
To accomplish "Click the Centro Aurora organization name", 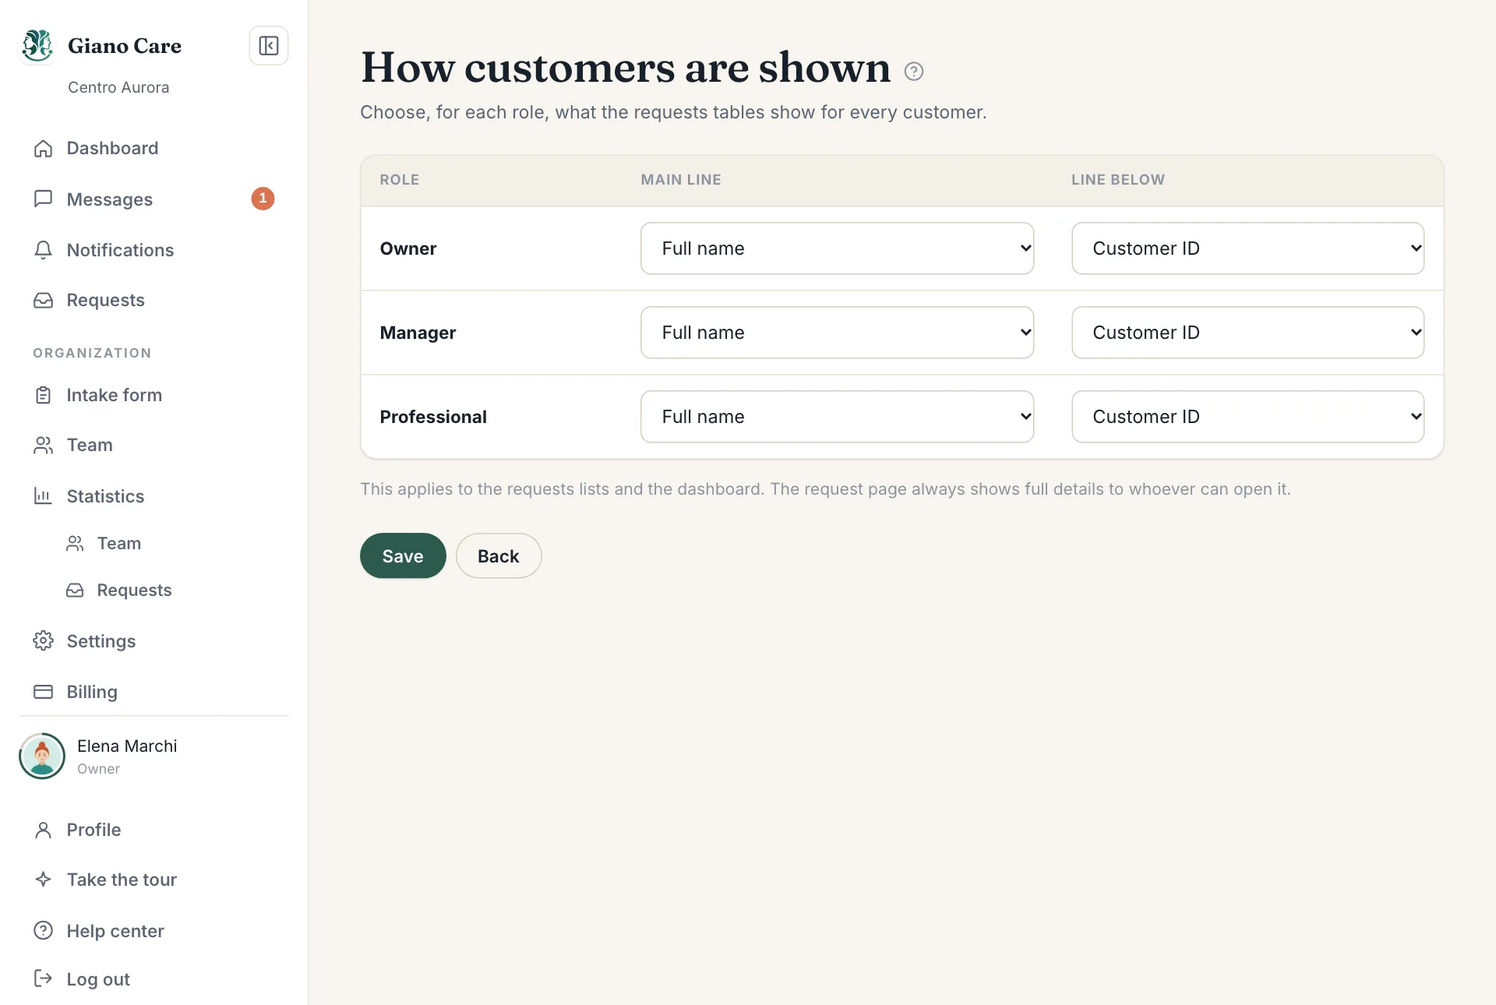I will (118, 87).
